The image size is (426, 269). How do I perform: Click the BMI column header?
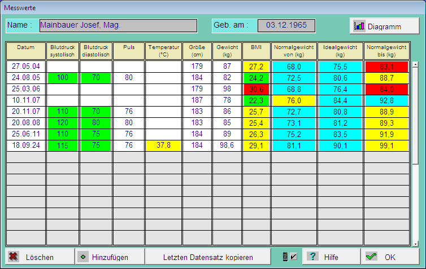point(256,51)
